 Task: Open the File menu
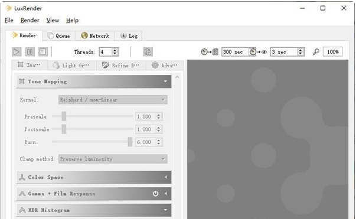point(9,20)
